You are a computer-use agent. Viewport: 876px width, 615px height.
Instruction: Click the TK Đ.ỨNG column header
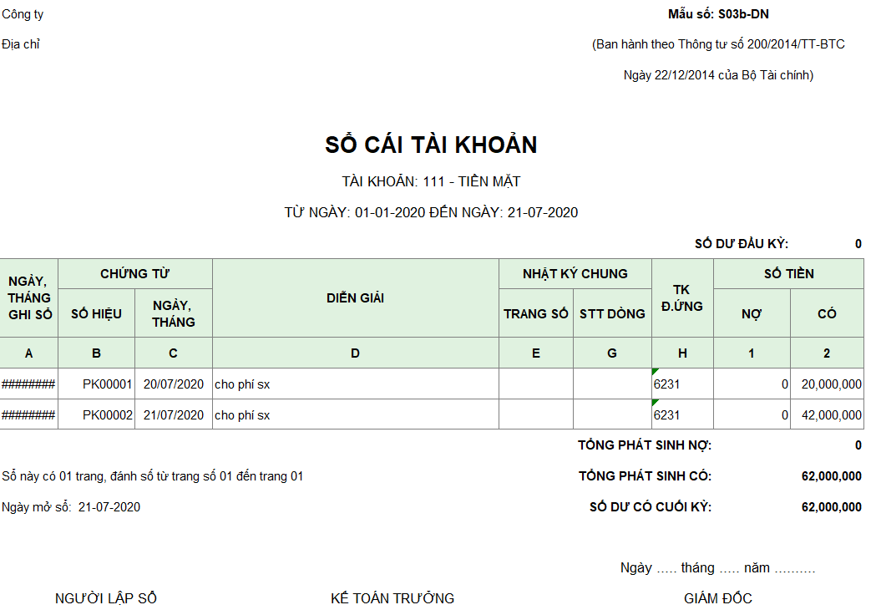tap(682, 298)
